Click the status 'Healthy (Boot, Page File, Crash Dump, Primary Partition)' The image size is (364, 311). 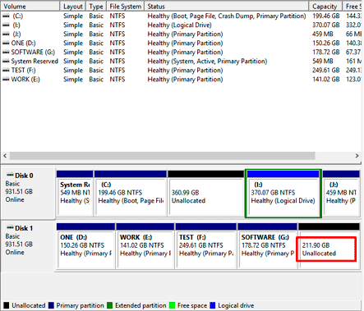227,16
